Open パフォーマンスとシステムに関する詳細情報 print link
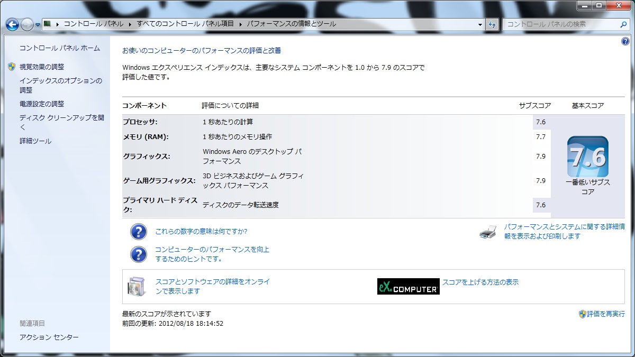Image resolution: width=635 pixels, height=357 pixels. (x=564, y=232)
